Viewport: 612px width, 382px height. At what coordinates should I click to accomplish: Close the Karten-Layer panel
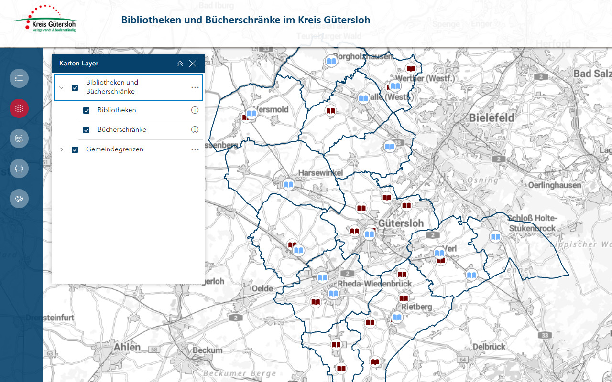193,64
